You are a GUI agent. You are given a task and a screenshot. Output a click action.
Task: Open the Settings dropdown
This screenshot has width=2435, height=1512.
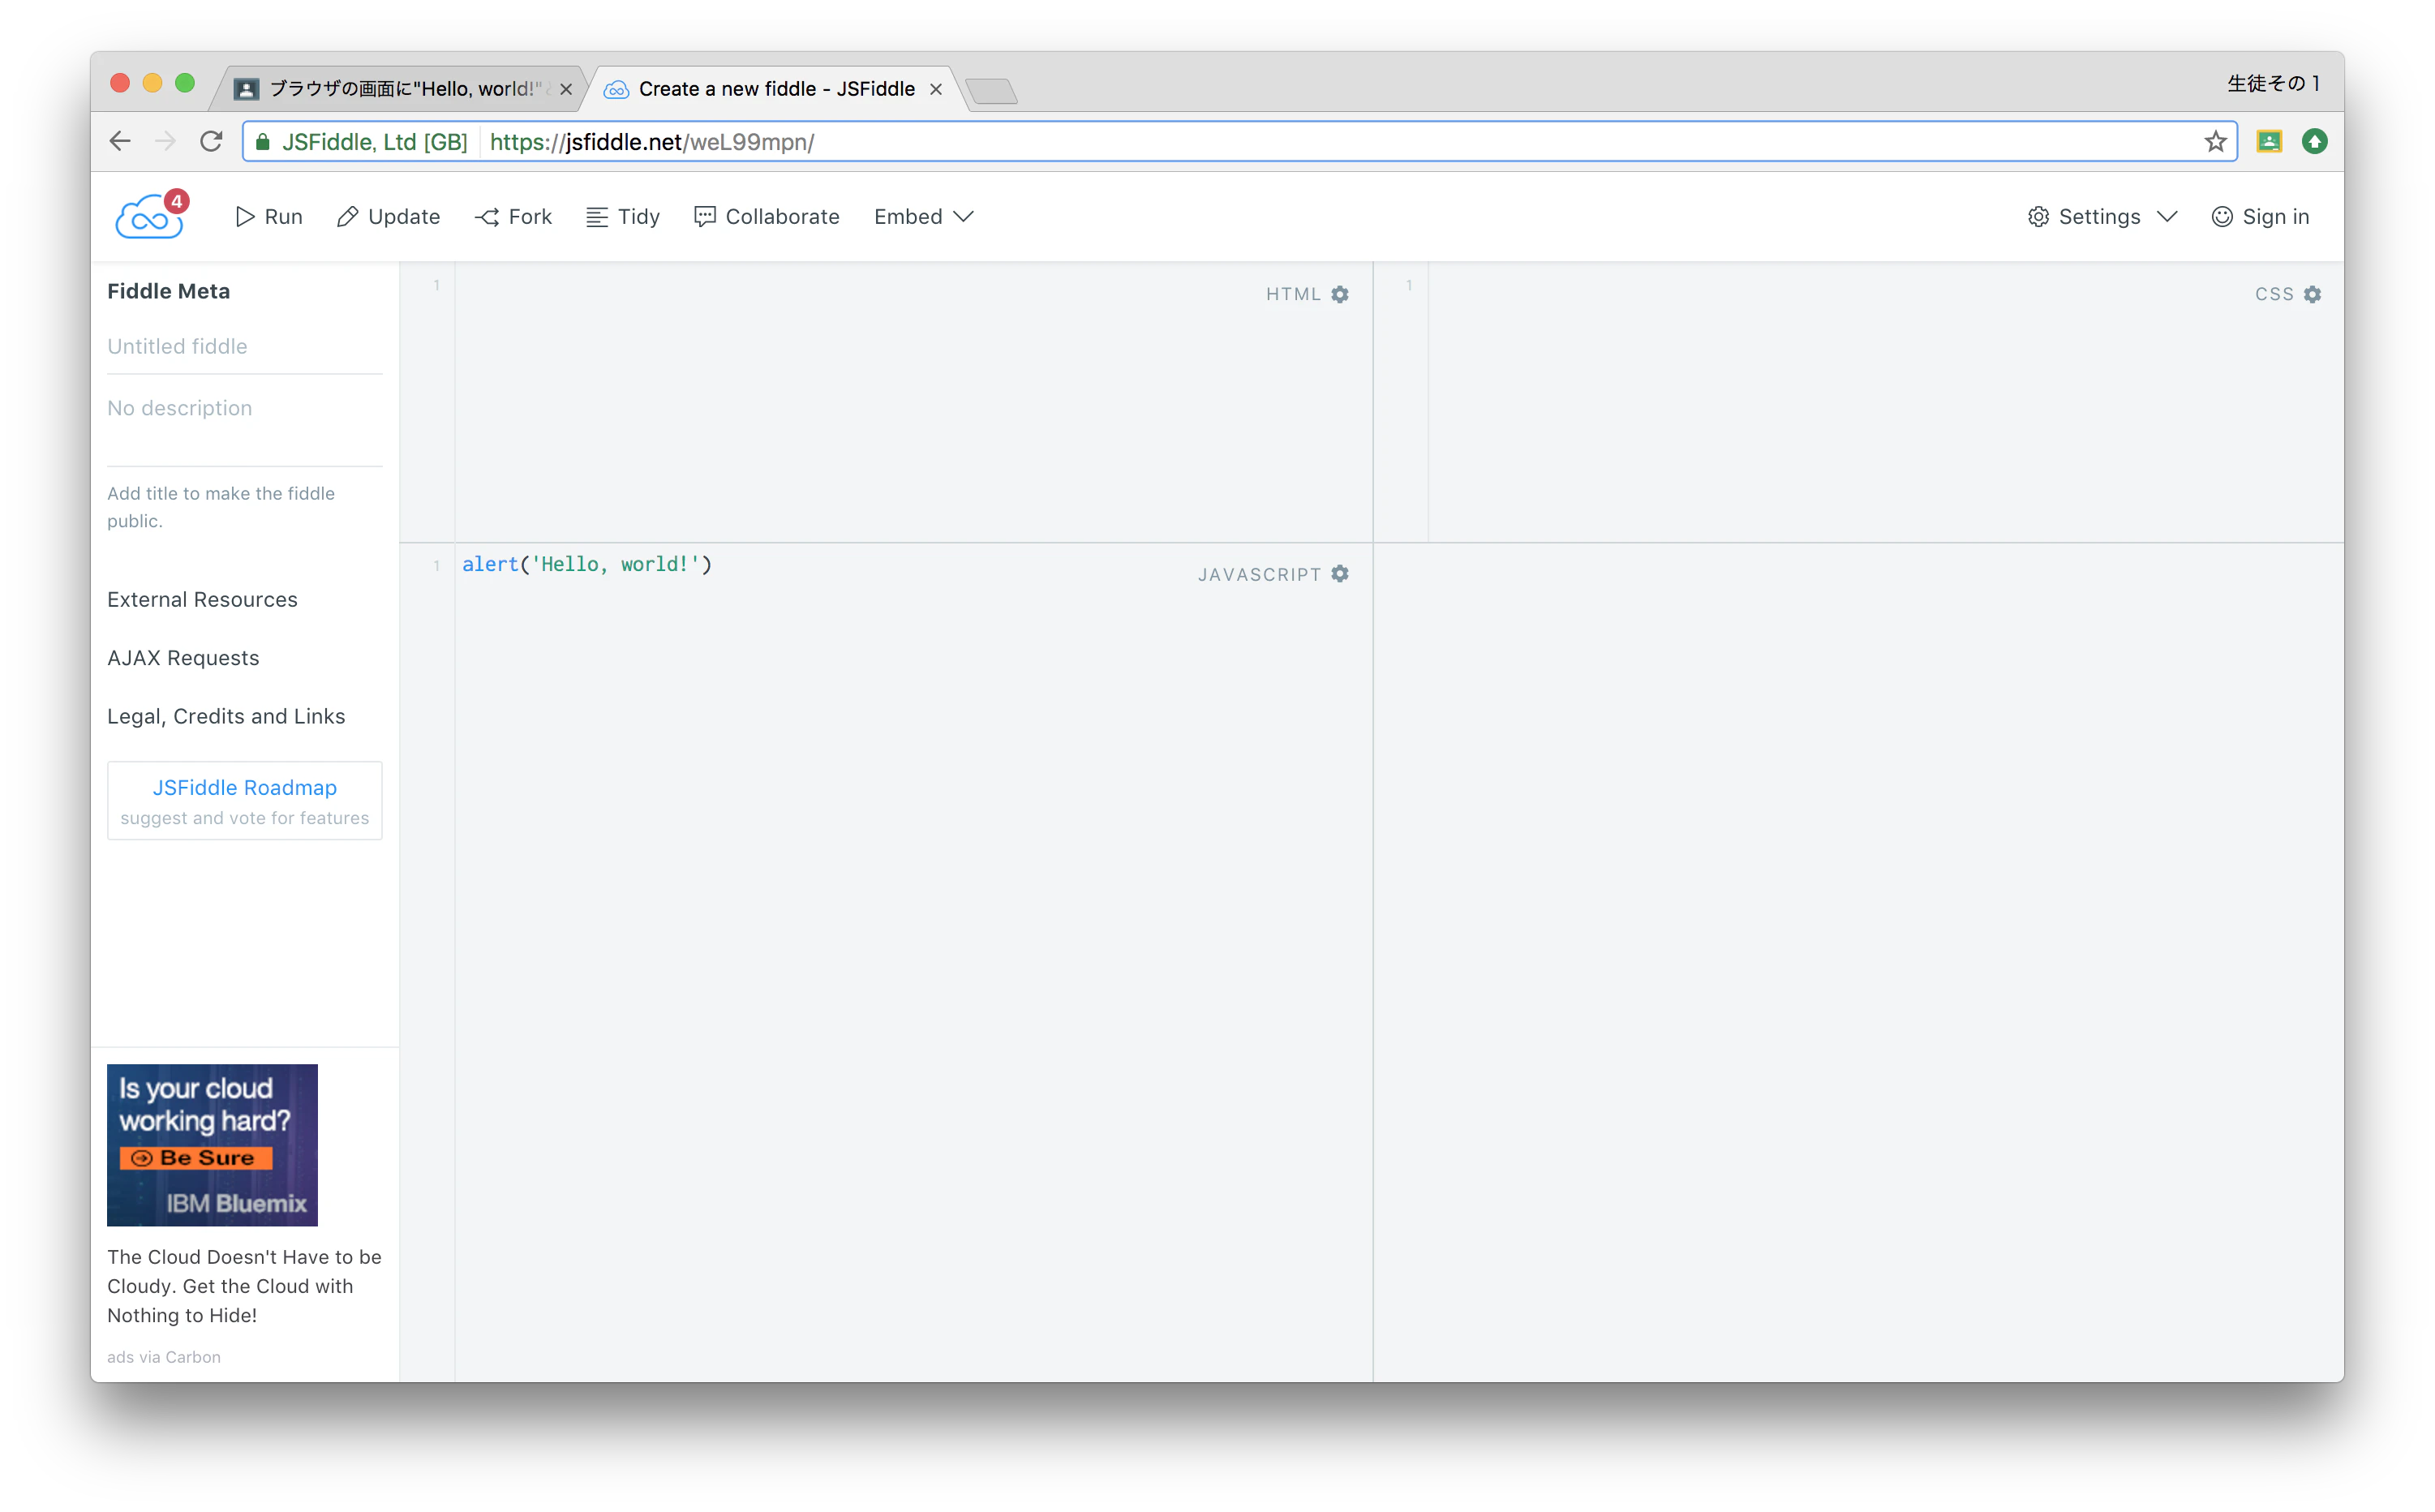point(2102,217)
